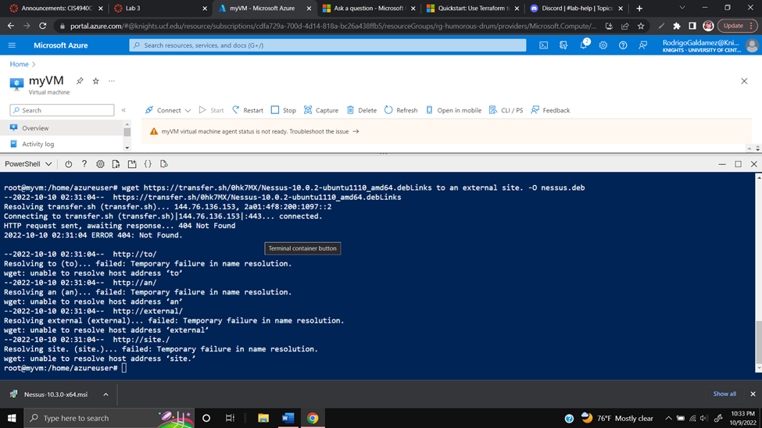This screenshot has height=428, width=762.
Task: Click the Azure search resources field
Action: pyautogui.click(x=327, y=45)
